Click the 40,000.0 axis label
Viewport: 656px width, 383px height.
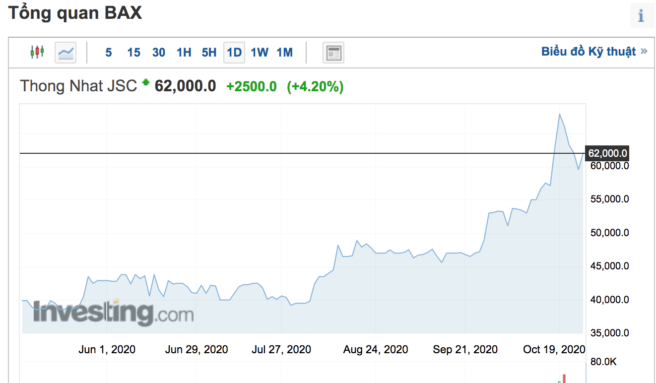pos(609,300)
